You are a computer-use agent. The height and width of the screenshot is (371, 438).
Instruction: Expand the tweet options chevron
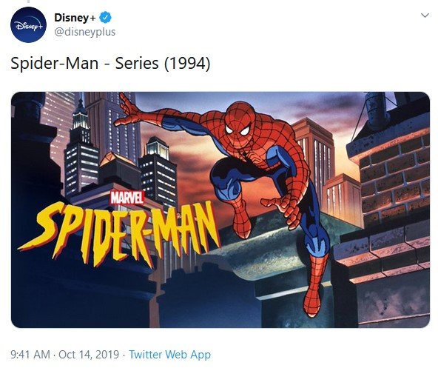click(425, 16)
